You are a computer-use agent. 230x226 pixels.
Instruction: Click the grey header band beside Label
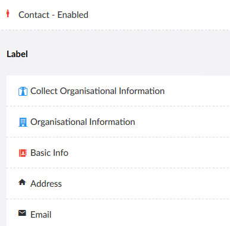(129, 54)
